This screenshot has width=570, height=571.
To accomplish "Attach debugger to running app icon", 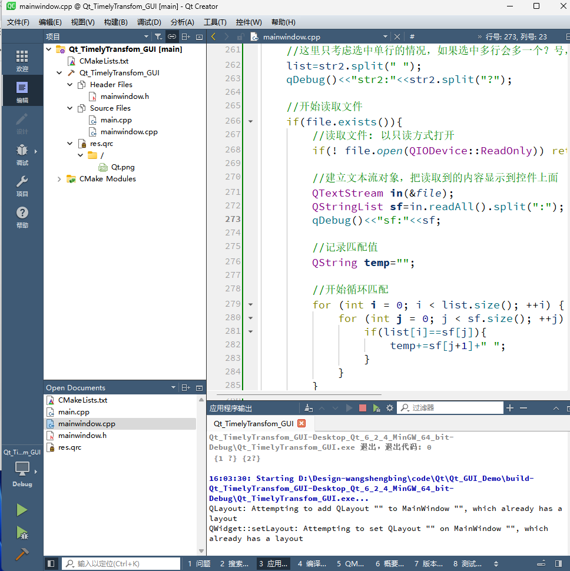I will [x=377, y=408].
